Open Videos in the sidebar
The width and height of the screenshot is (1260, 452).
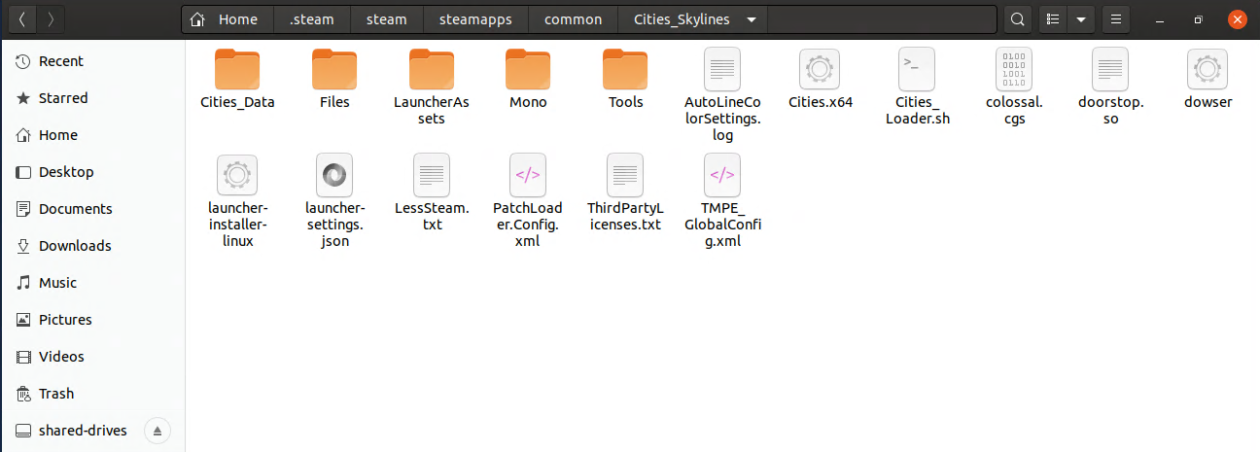(x=92, y=357)
